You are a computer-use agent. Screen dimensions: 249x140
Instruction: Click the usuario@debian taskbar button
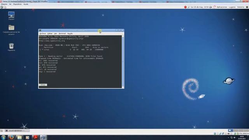[17, 131]
